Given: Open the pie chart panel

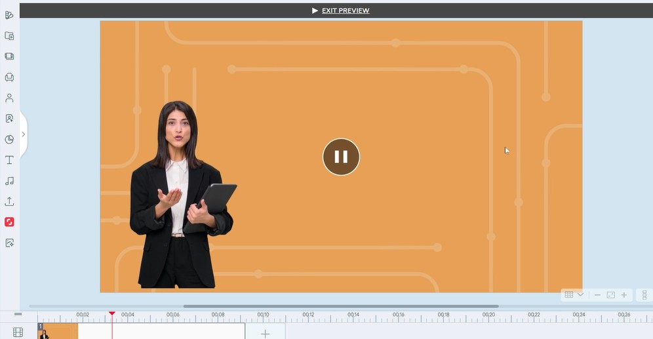Looking at the screenshot, I should (9, 139).
